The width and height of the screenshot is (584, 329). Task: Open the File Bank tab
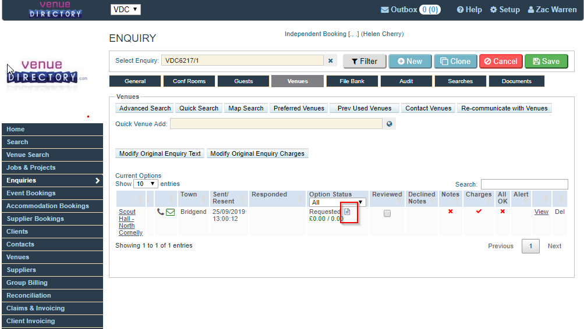(x=352, y=81)
